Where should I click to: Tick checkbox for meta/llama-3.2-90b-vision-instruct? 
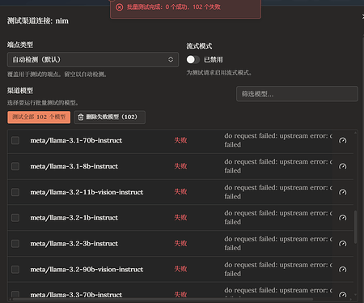[x=15, y=270]
